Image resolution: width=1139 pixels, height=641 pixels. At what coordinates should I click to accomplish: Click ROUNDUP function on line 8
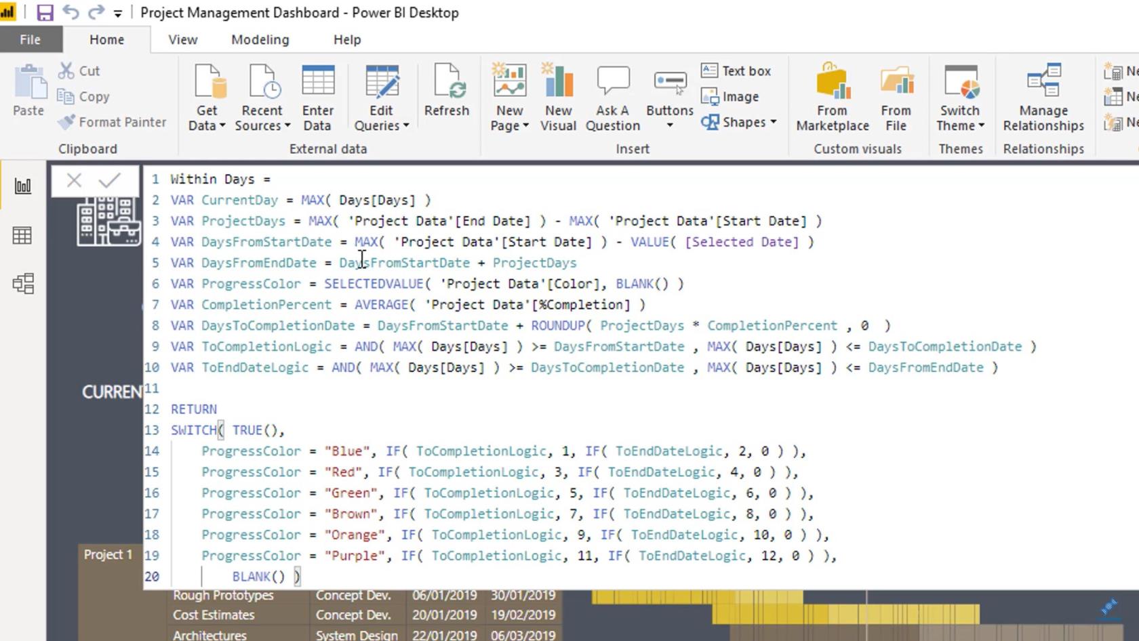pyautogui.click(x=558, y=326)
